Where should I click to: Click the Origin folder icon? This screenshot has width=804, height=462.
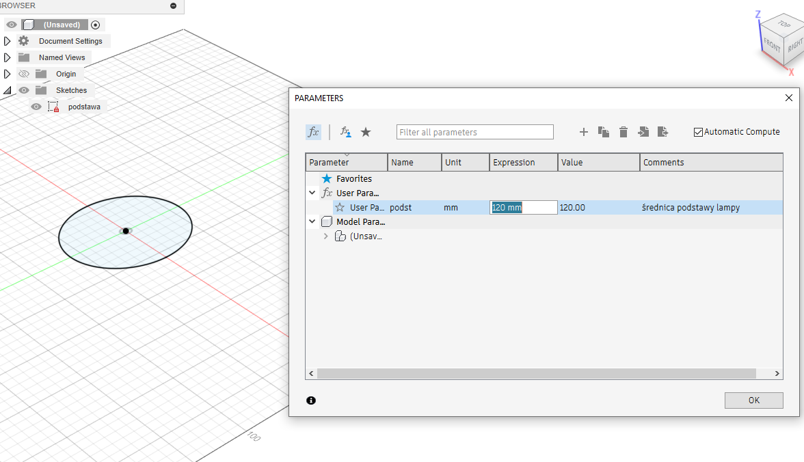41,74
